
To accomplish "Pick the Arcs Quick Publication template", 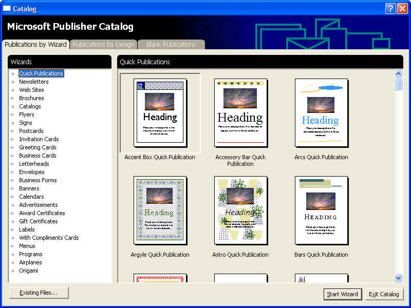I will [321, 112].
